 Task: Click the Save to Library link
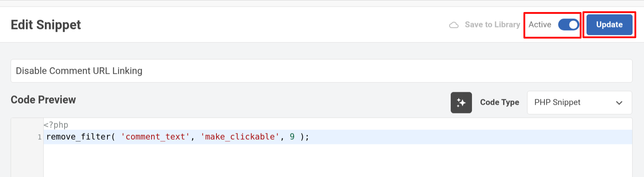tap(492, 25)
